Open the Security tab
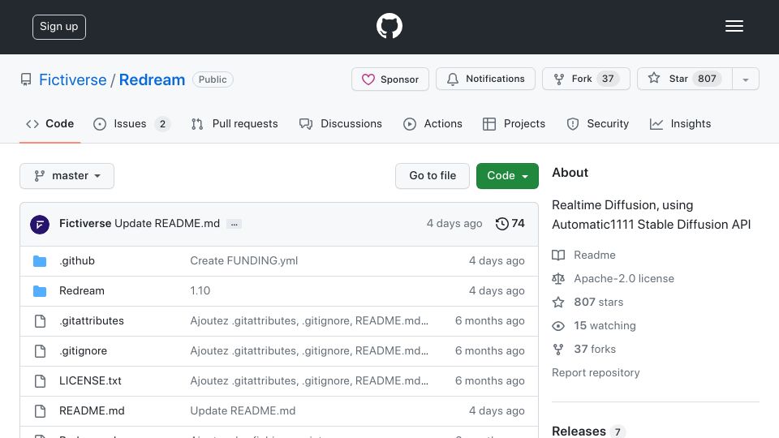Viewport: 779px width, 438px height. tap(598, 123)
